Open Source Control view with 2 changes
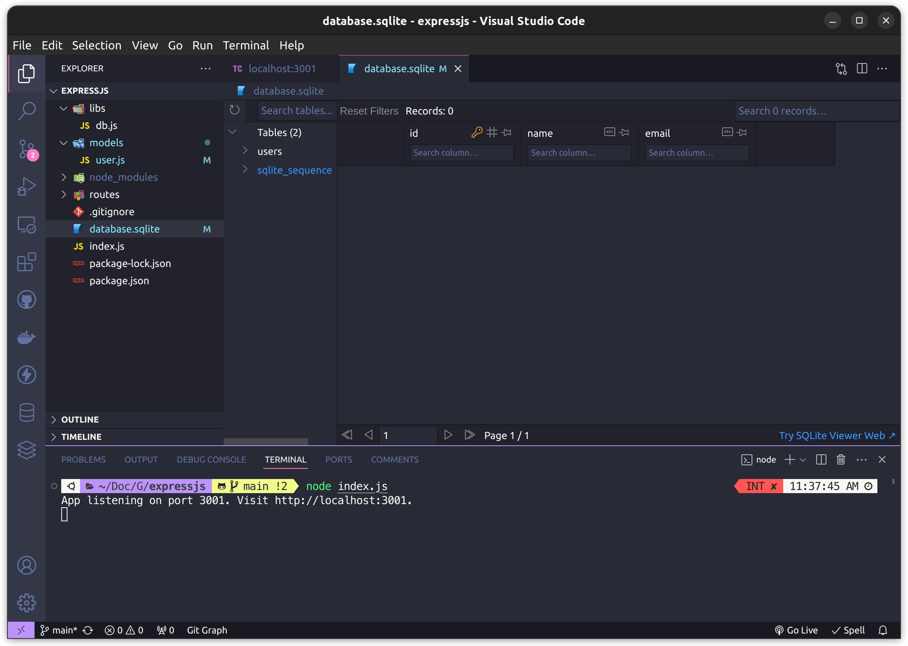The width and height of the screenshot is (908, 646). pos(26,149)
